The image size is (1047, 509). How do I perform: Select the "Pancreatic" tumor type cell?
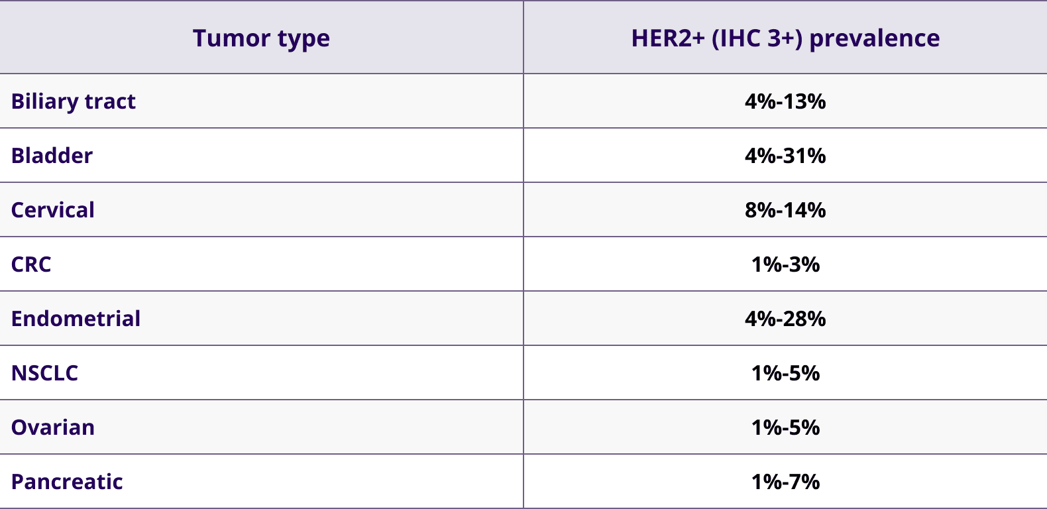(x=67, y=482)
